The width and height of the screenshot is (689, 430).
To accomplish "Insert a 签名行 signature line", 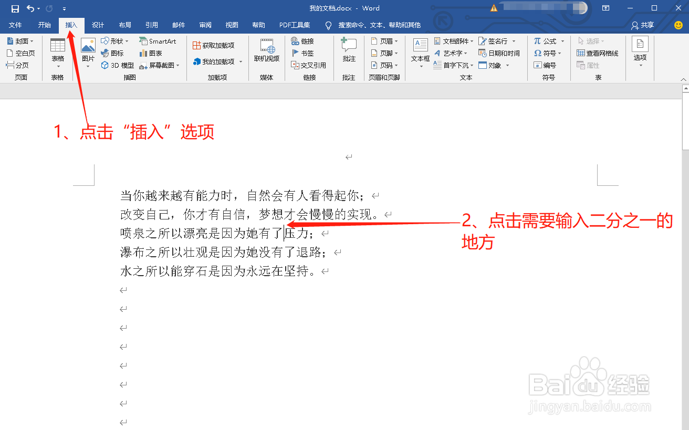I will pos(497,41).
